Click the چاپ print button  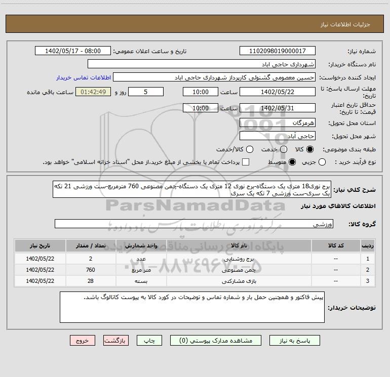coord(149,341)
